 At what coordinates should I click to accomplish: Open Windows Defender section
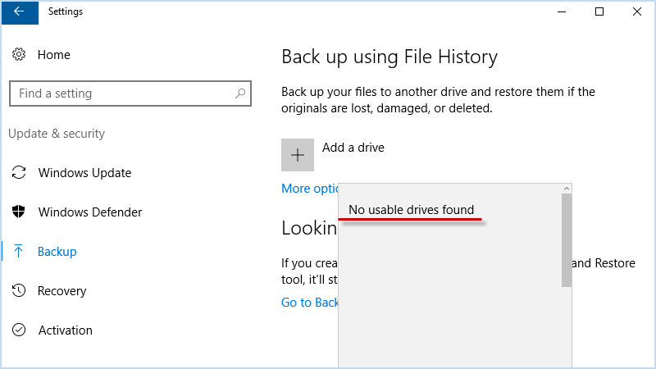(90, 212)
